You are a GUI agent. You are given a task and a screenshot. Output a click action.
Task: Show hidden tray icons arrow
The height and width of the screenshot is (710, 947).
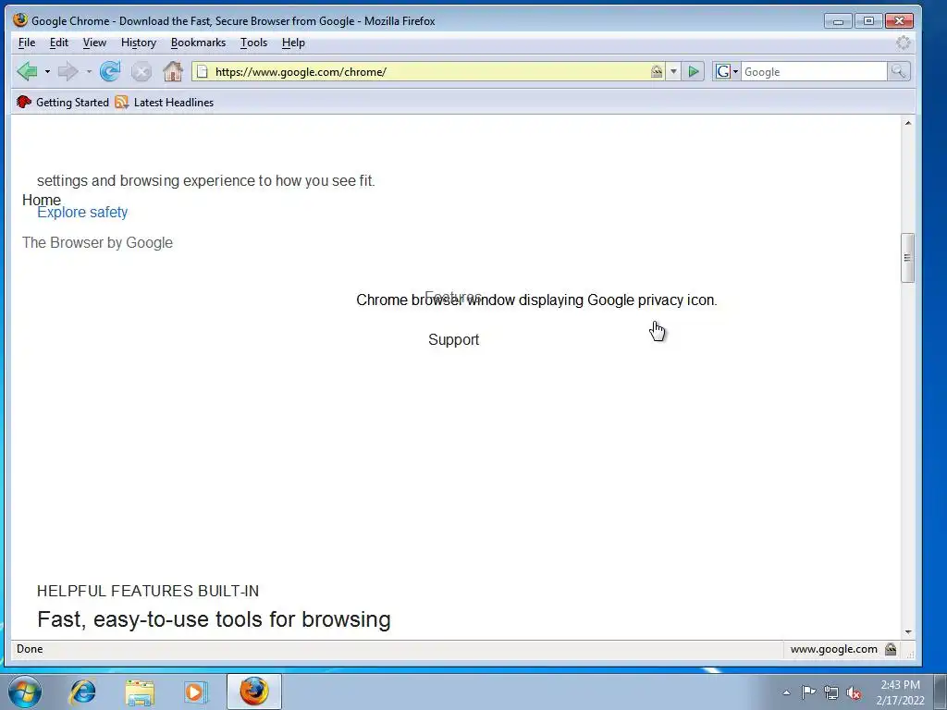(786, 692)
